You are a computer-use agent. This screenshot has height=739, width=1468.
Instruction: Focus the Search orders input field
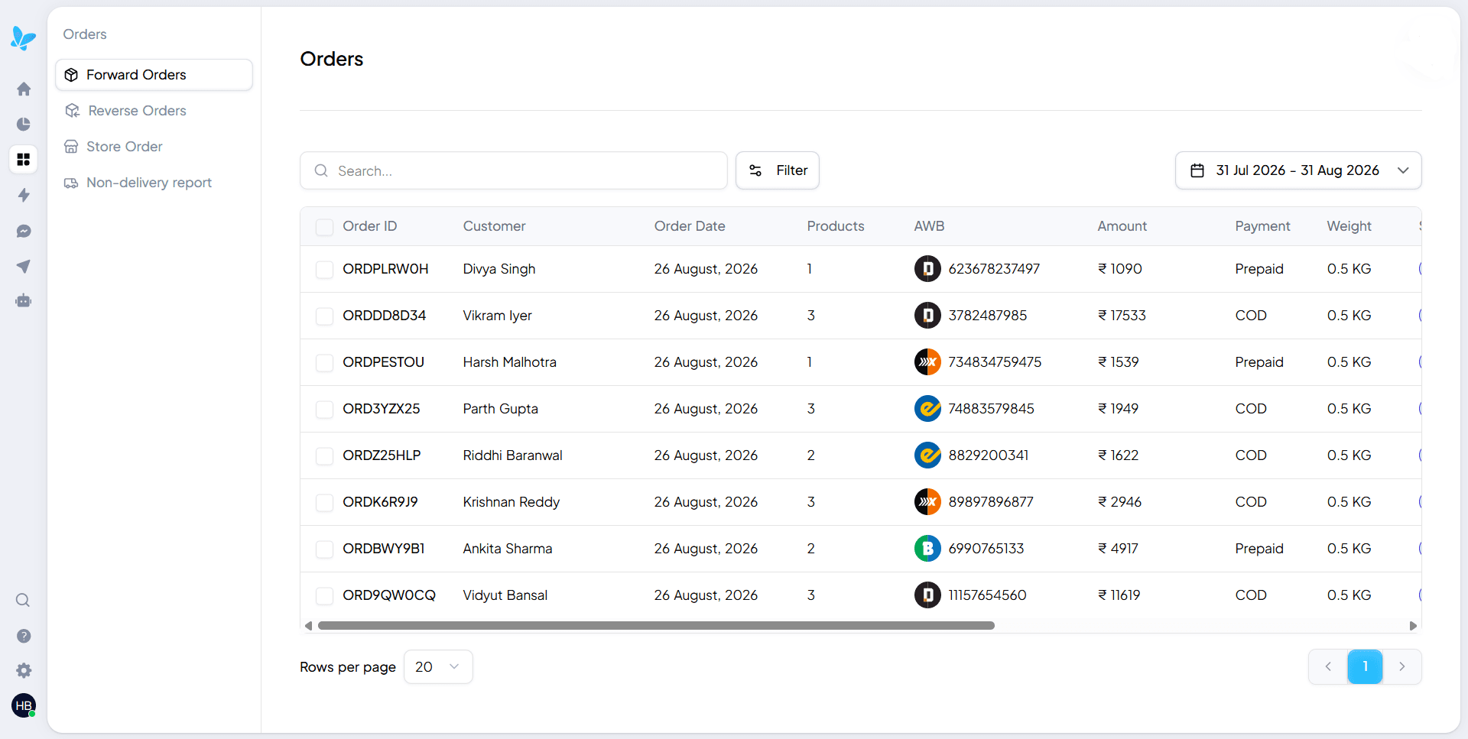pos(514,170)
